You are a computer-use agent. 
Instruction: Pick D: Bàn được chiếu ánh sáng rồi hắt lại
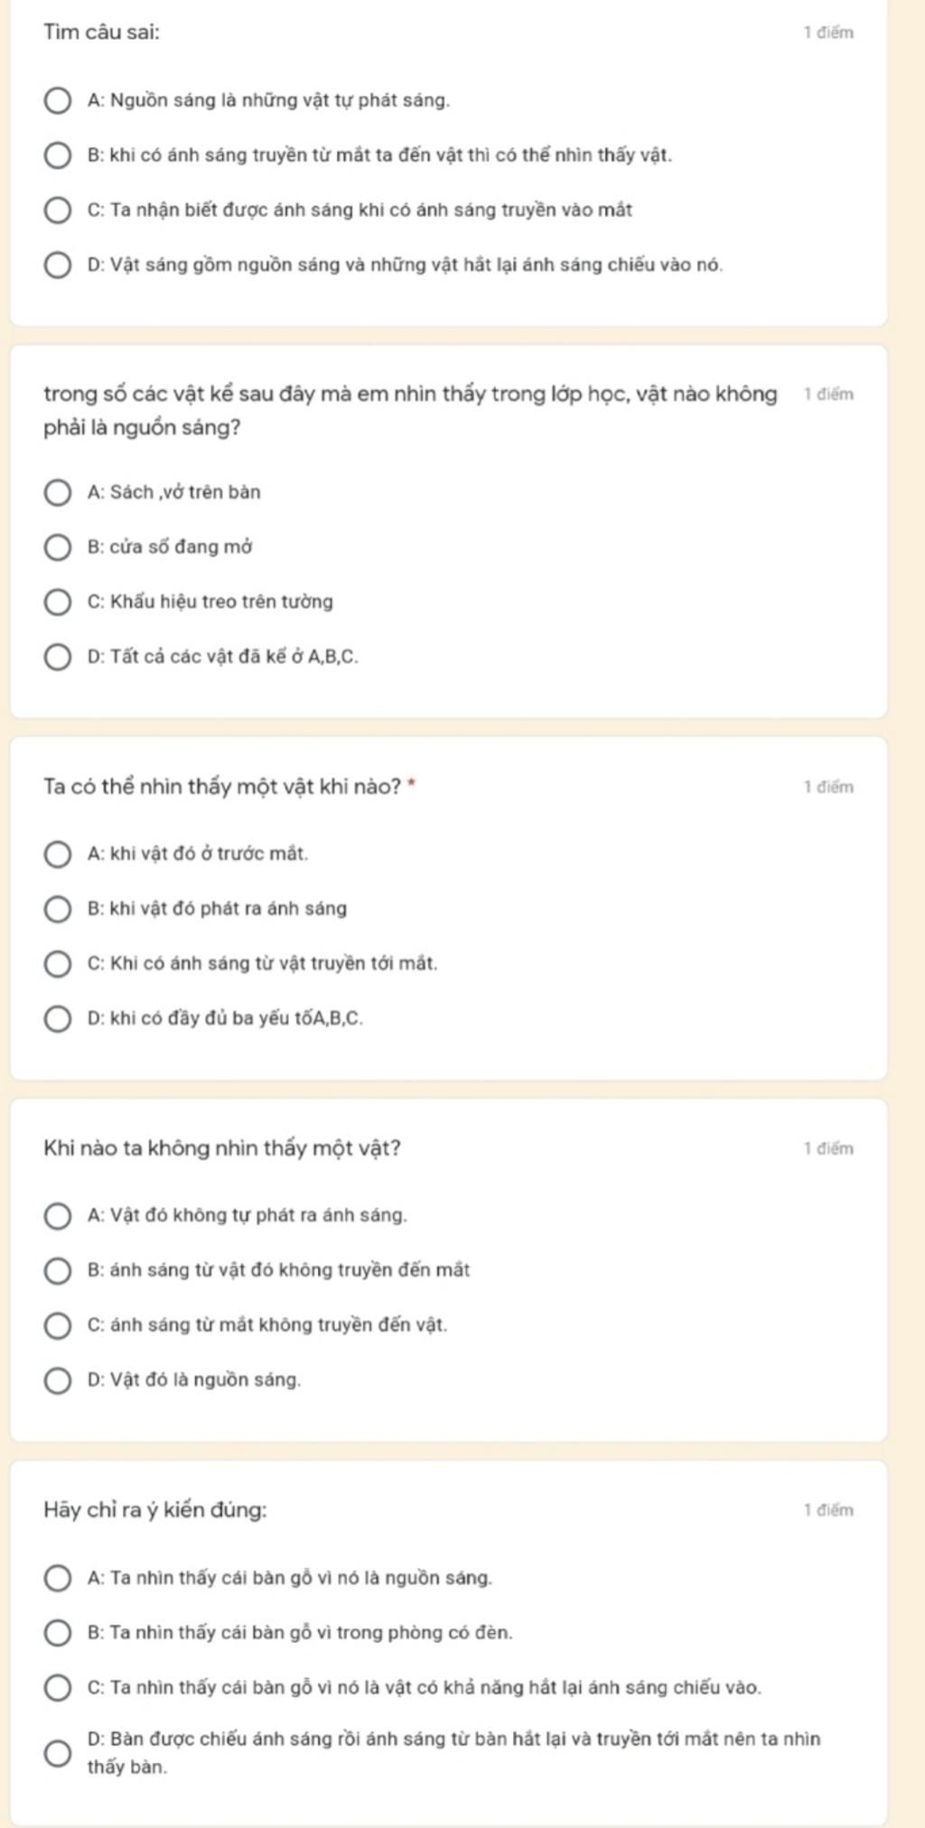[58, 1753]
